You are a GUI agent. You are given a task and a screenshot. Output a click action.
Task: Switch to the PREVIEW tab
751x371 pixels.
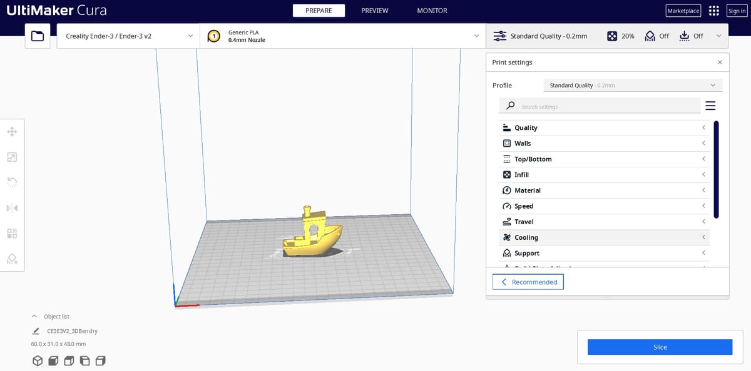374,11
